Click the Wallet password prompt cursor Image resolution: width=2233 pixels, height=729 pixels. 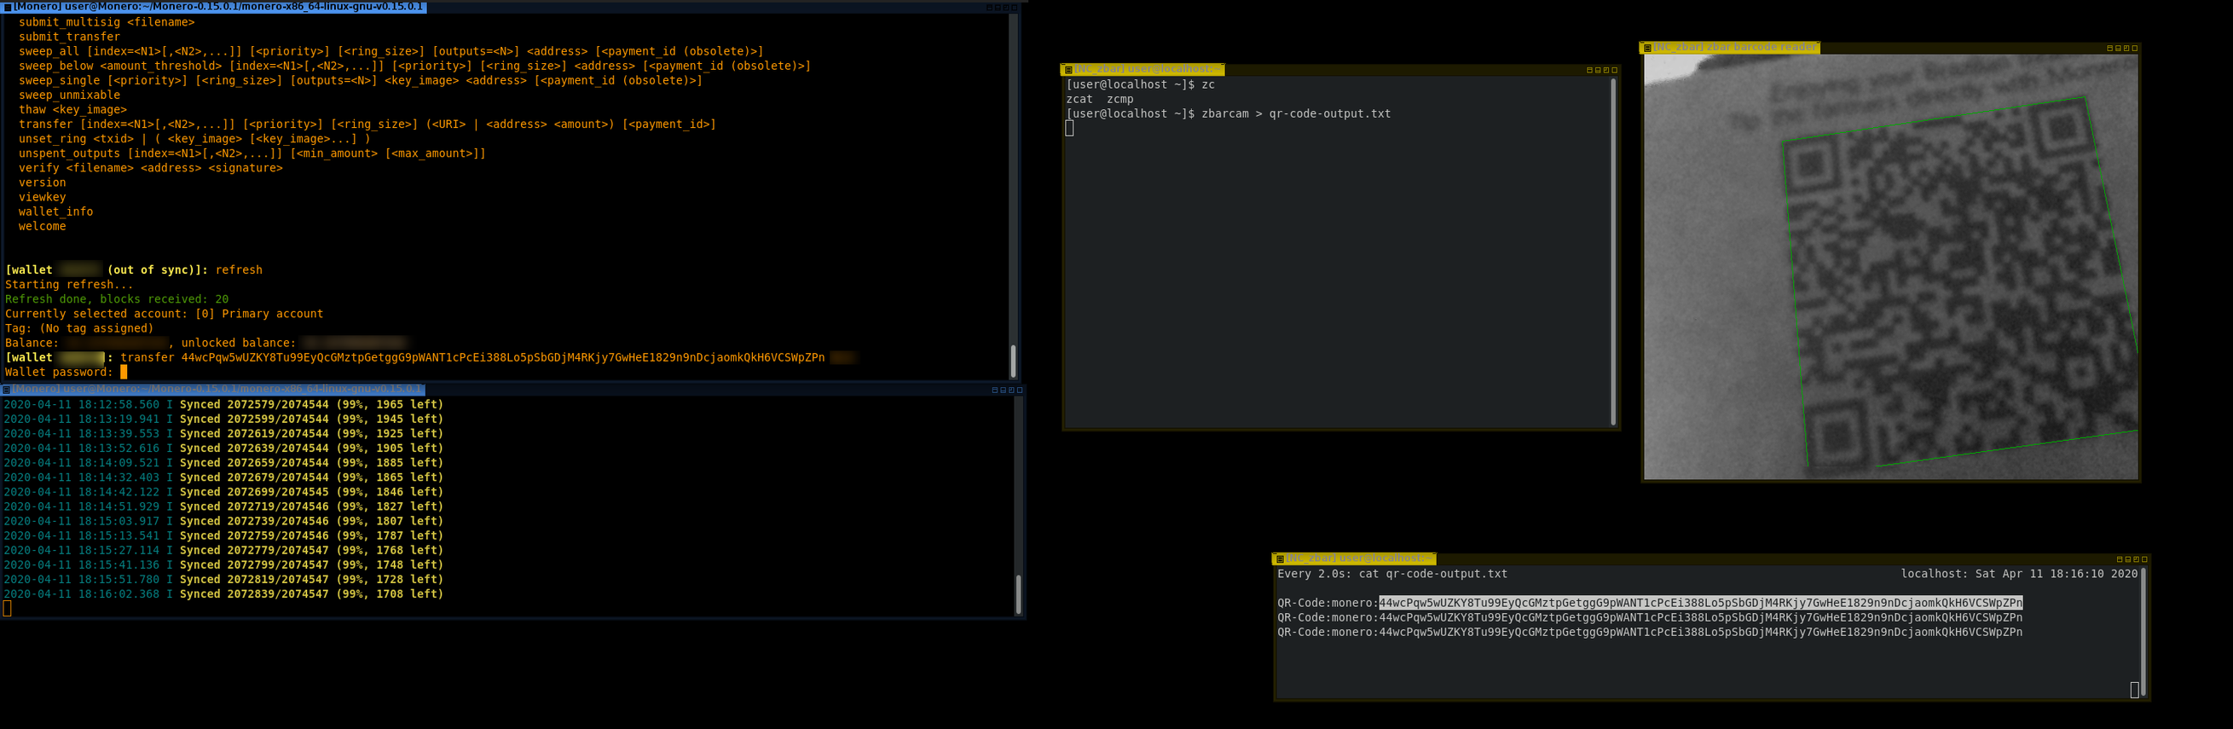tap(124, 372)
